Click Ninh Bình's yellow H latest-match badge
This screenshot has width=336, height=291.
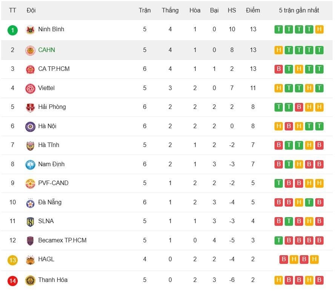click(x=319, y=29)
